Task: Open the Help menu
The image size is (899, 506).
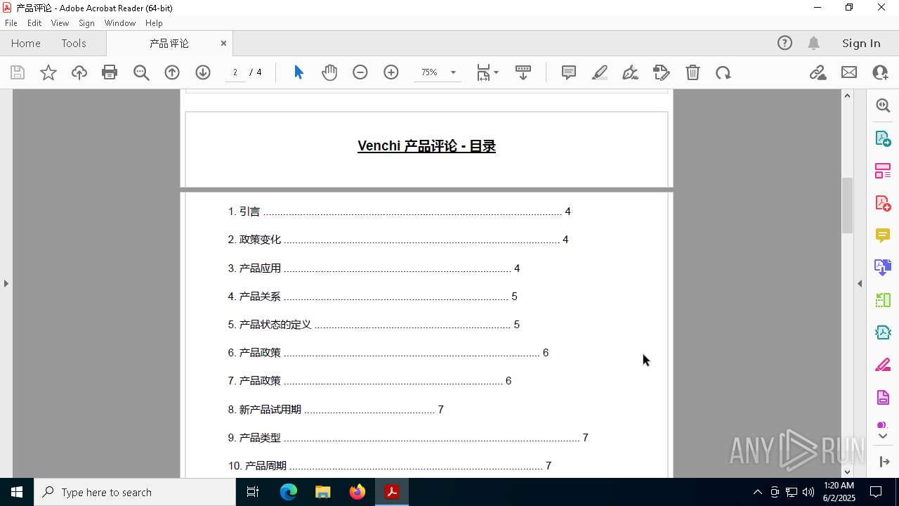Action: (154, 23)
